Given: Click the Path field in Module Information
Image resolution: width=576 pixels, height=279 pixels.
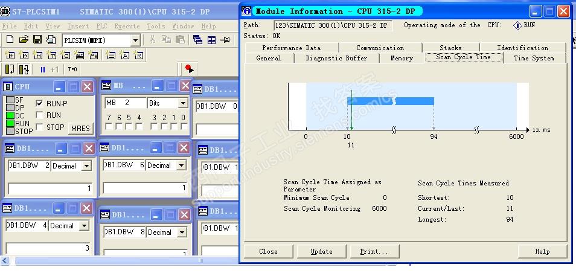Looking at the screenshot, I should coord(333,25).
